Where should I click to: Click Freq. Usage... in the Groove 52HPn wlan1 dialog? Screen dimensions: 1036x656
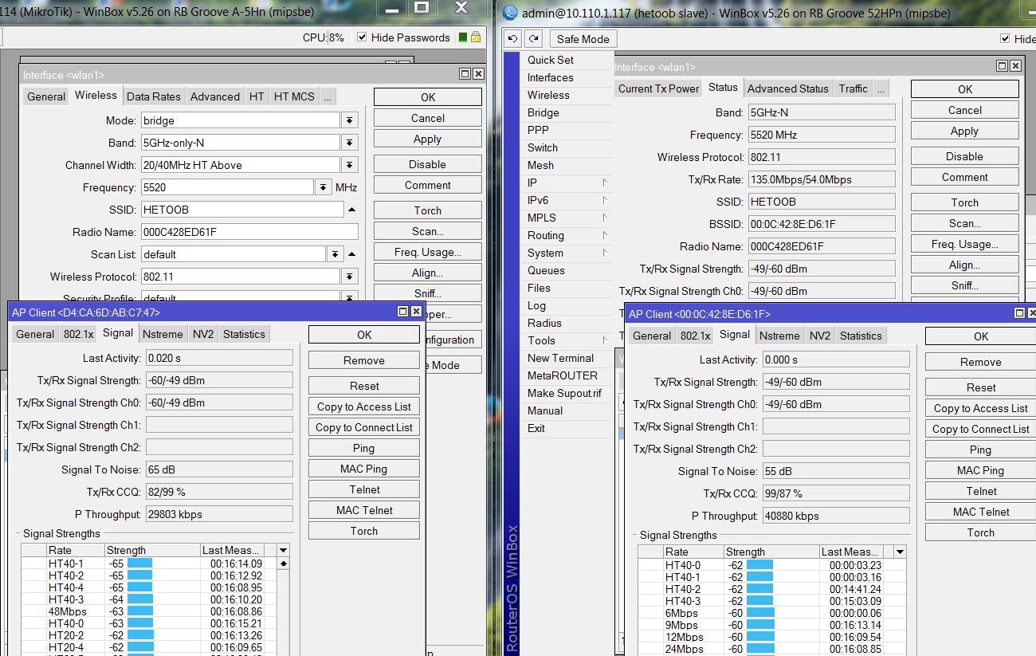pos(965,244)
